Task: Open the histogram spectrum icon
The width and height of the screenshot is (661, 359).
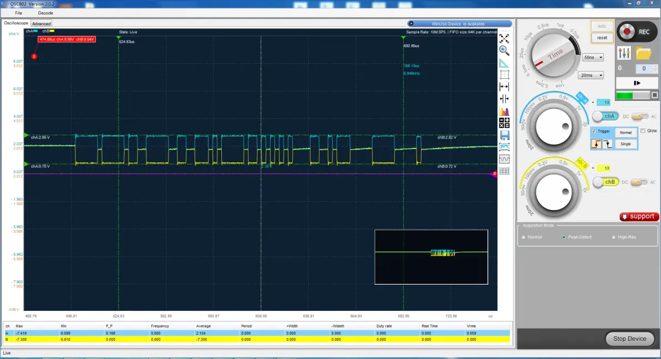Action: tap(504, 111)
